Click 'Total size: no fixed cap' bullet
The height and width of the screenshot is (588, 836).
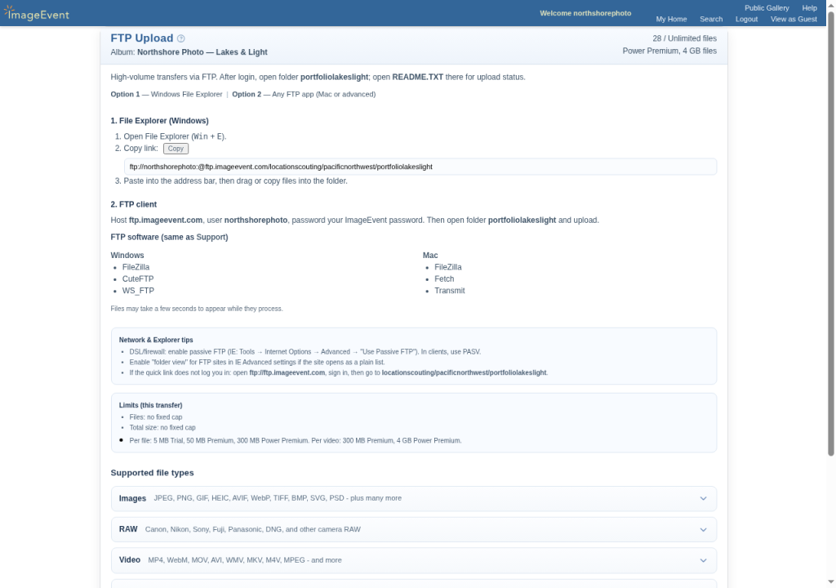tap(162, 428)
